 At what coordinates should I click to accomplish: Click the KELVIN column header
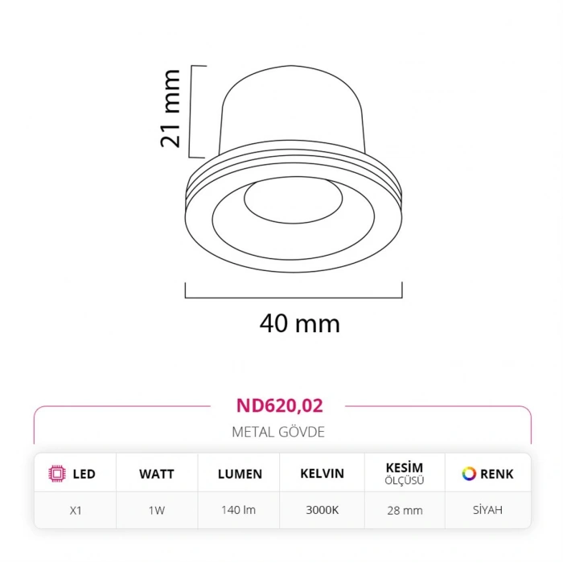click(x=323, y=474)
